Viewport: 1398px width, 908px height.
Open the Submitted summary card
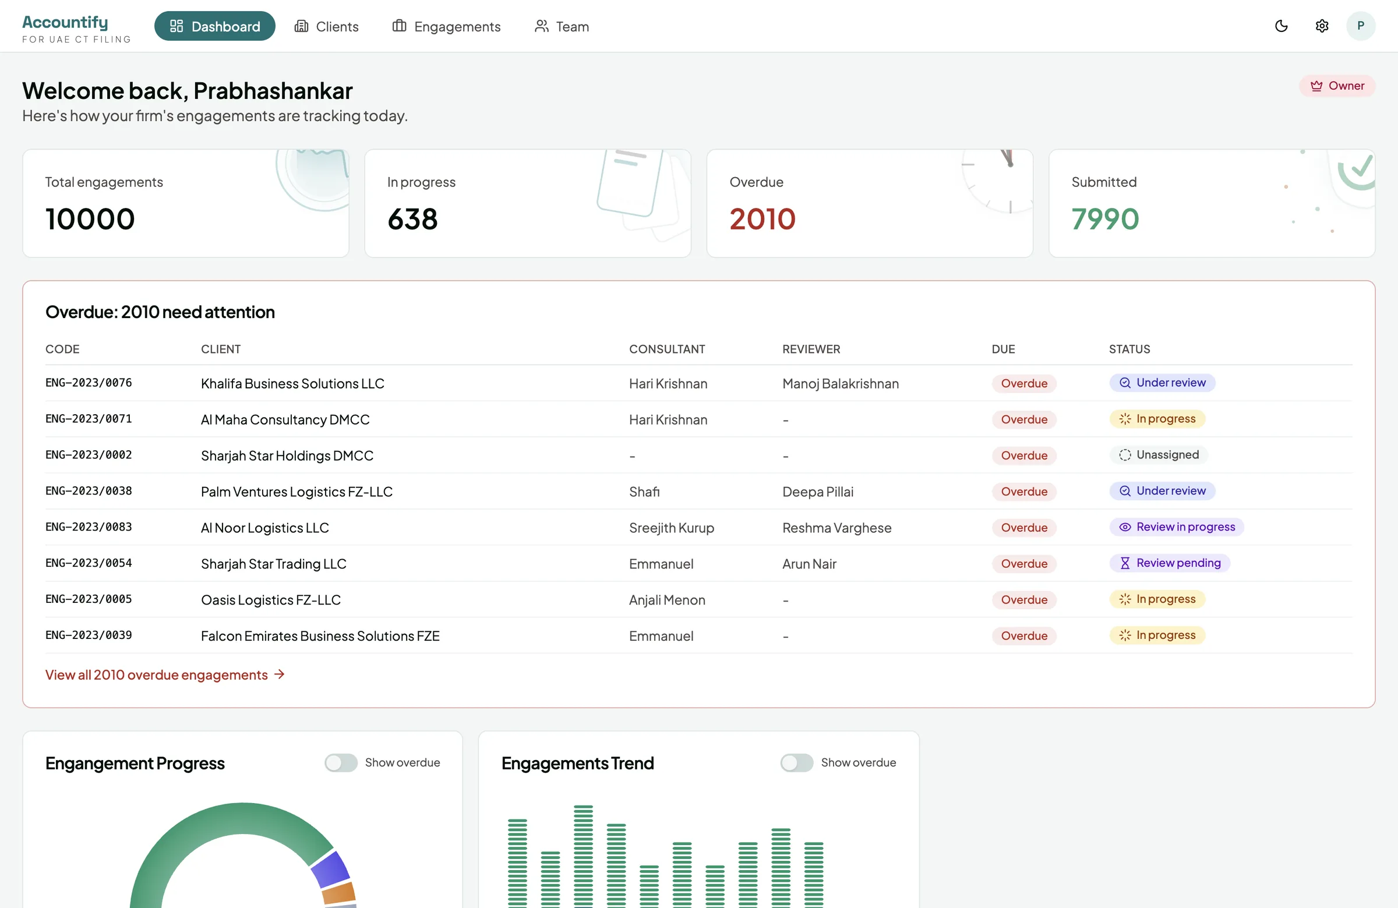[x=1211, y=203]
